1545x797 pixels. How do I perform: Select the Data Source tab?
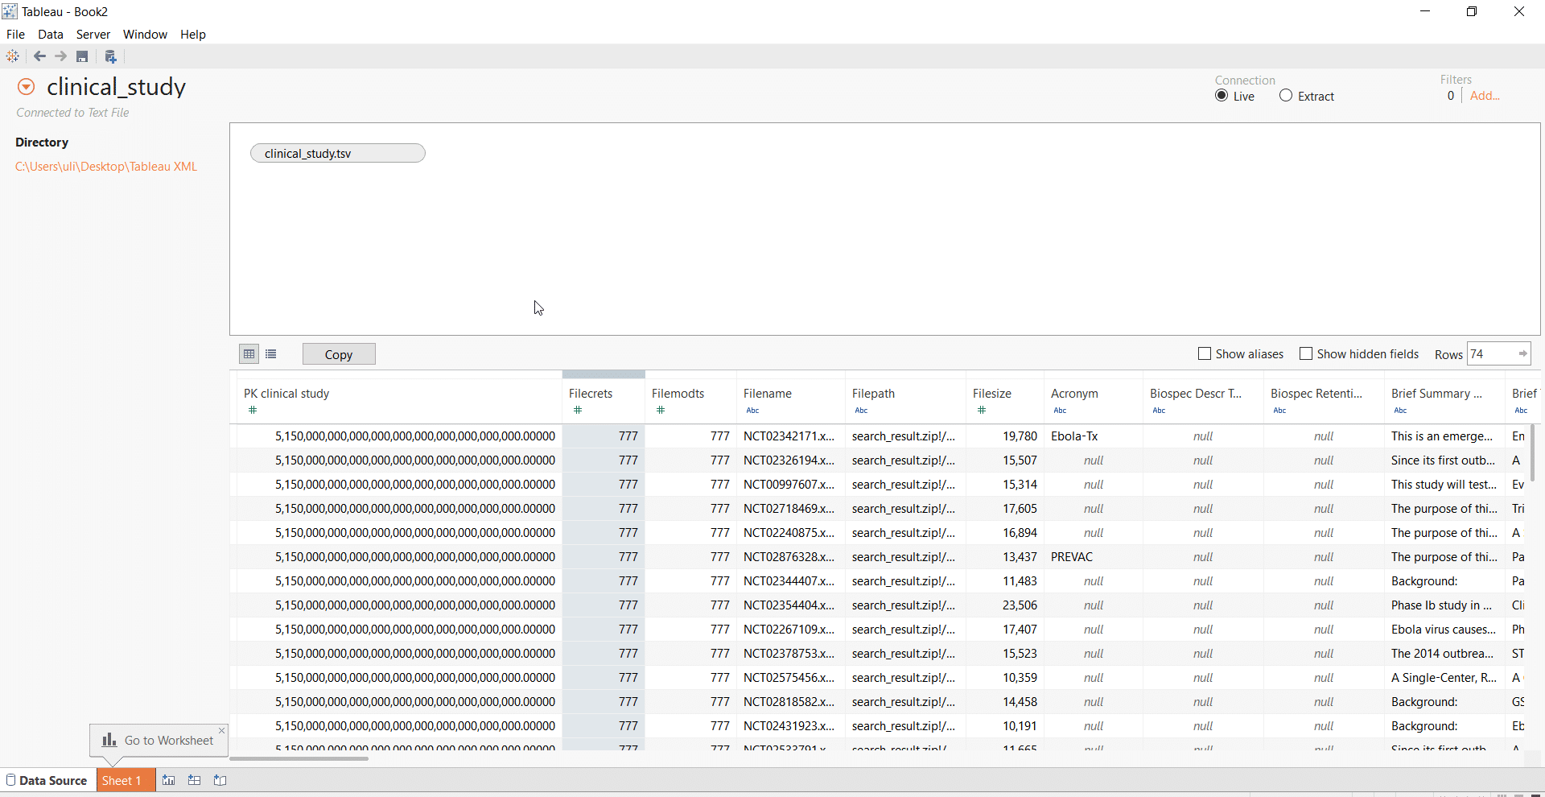point(47,780)
